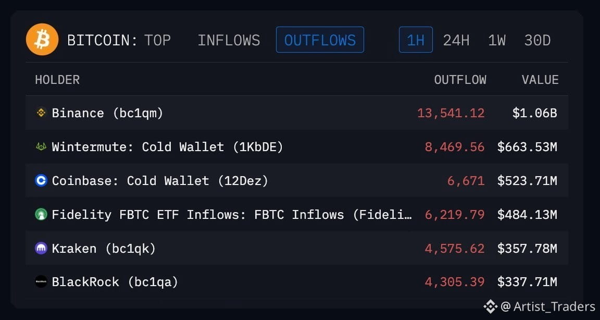
Task: Select the 1W time range
Action: (x=497, y=40)
